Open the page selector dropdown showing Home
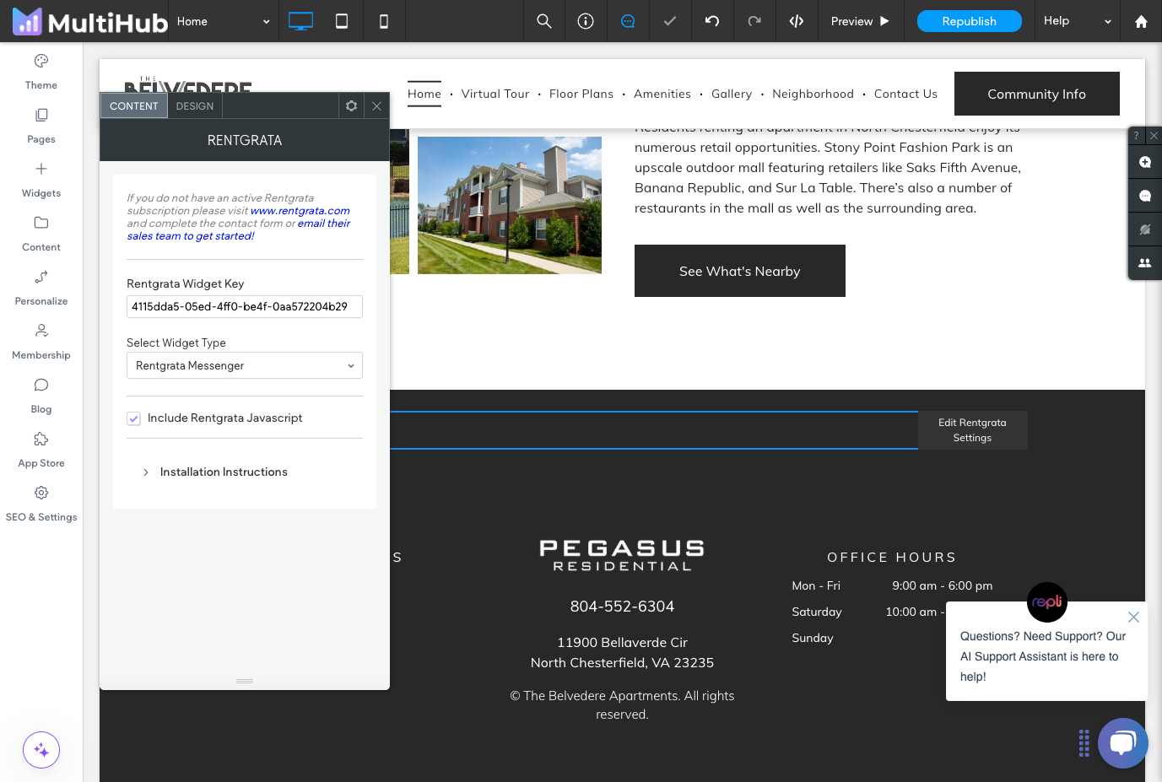Screen dimensions: 1162x782 point(224,21)
